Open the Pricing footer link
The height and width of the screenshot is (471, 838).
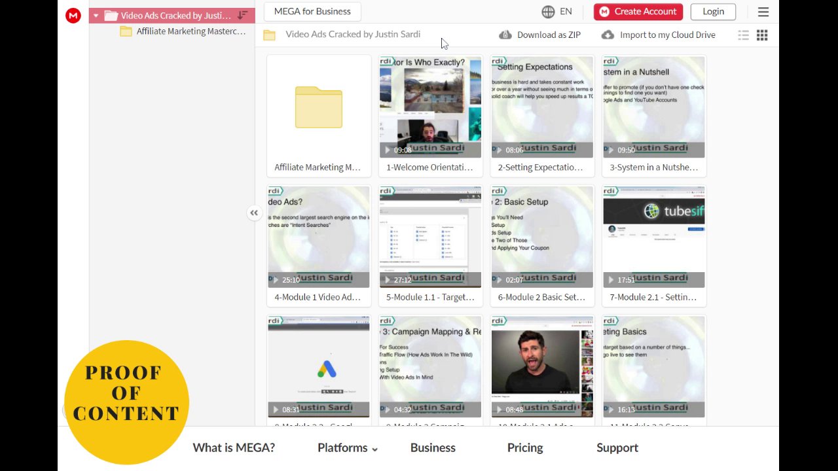(525, 448)
